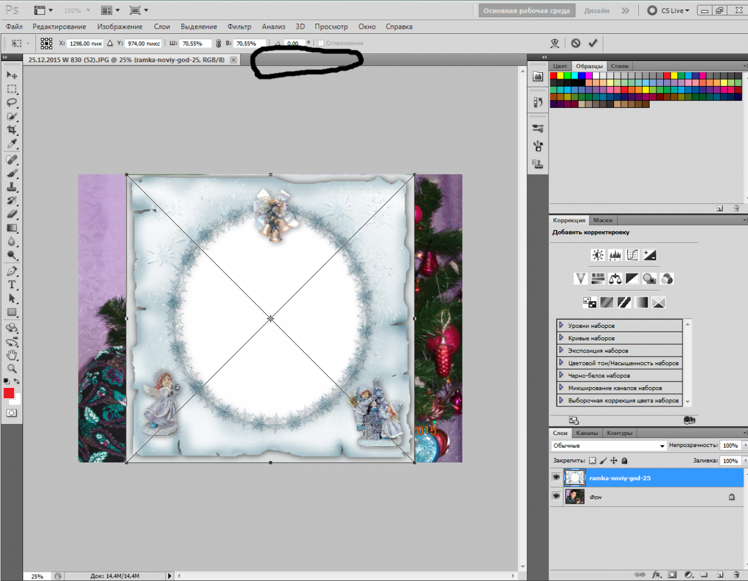Add a Brightness/Contrast adjustment
Image resolution: width=748 pixels, height=581 pixels.
pos(598,255)
